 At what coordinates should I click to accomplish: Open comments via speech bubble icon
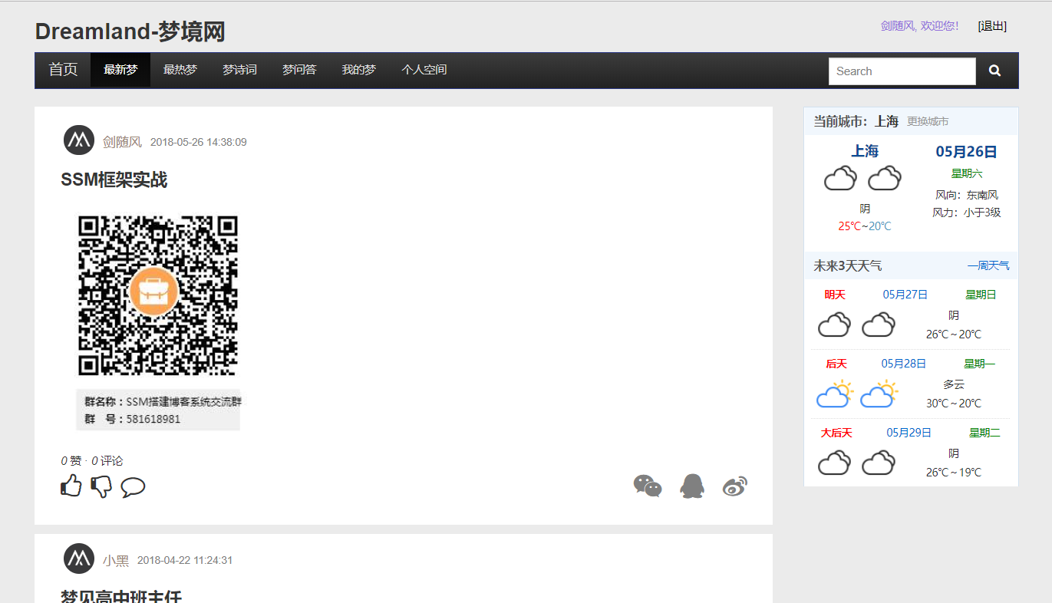tap(133, 487)
